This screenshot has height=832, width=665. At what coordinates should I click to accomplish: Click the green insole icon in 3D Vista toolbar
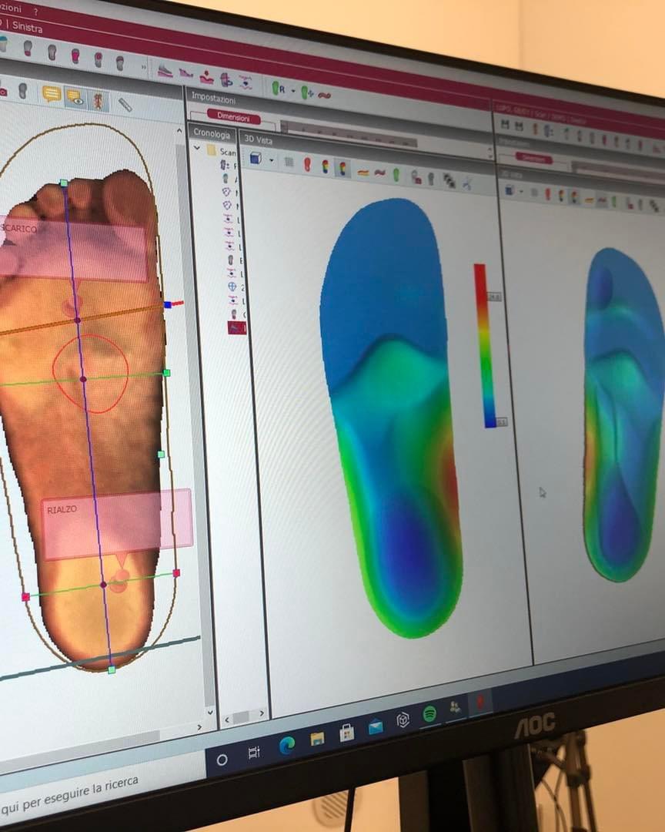(396, 175)
